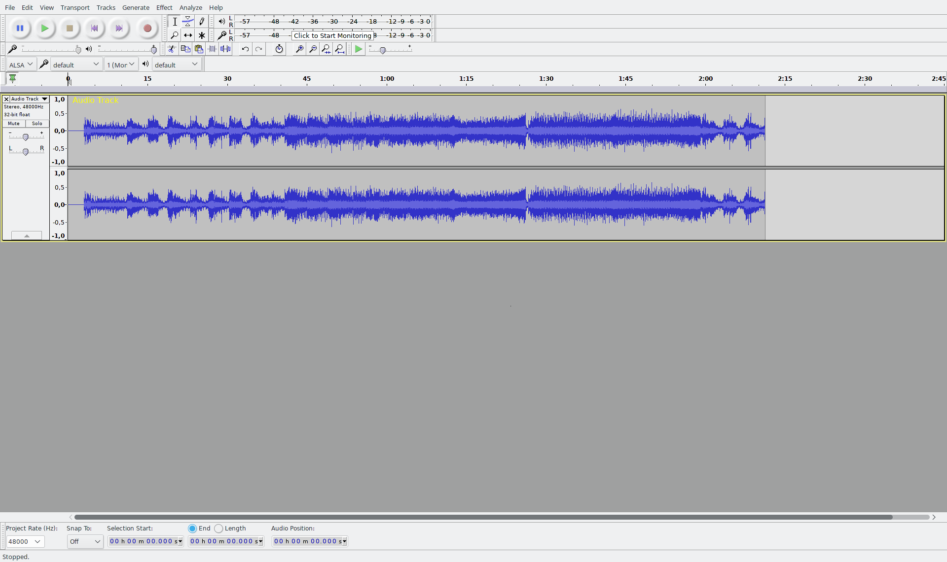The height and width of the screenshot is (562, 947).
Task: Close the Audio Track with X button
Action: (x=6, y=99)
